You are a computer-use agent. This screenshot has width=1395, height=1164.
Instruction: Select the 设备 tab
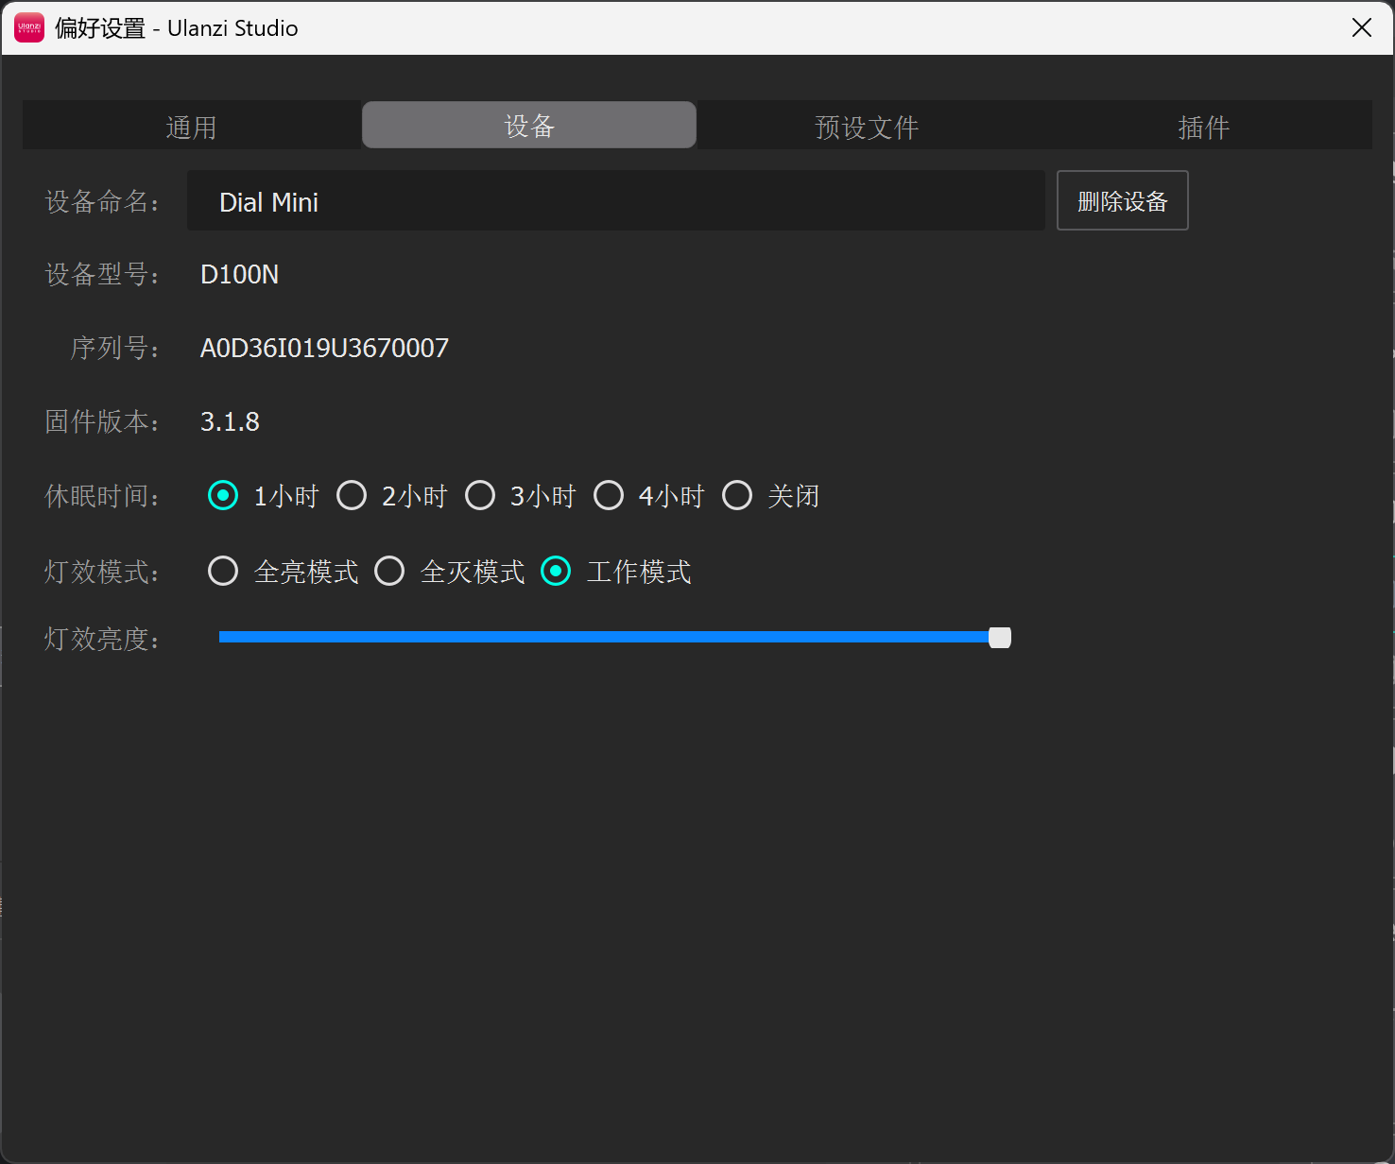529,125
